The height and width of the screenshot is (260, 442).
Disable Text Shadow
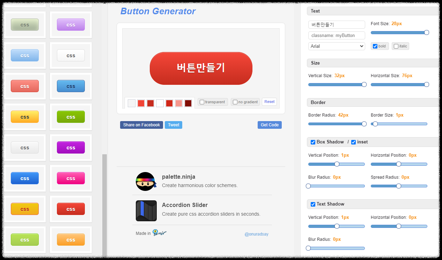click(x=313, y=204)
